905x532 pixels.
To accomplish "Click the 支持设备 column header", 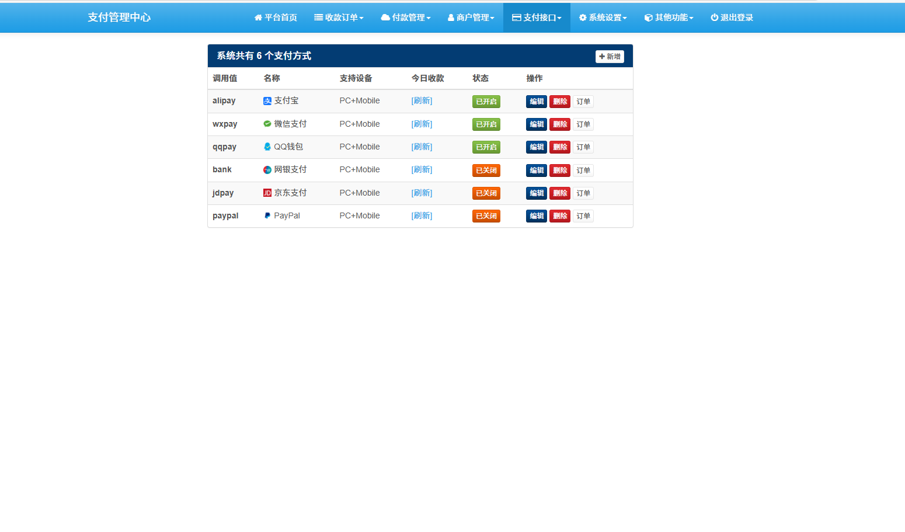I will (x=356, y=78).
